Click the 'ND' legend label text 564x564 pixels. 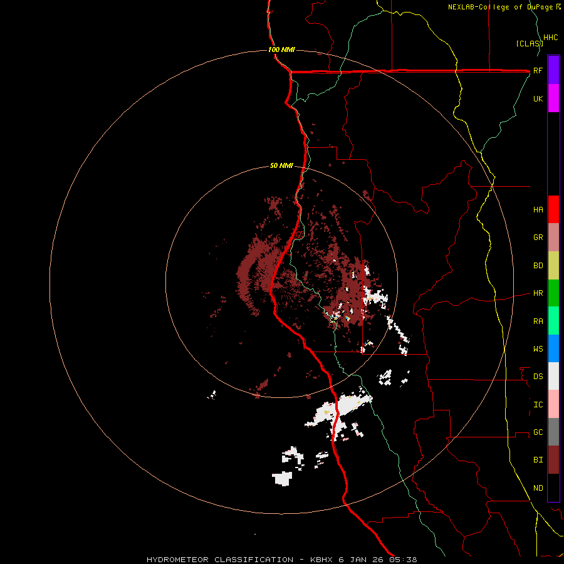tap(538, 488)
